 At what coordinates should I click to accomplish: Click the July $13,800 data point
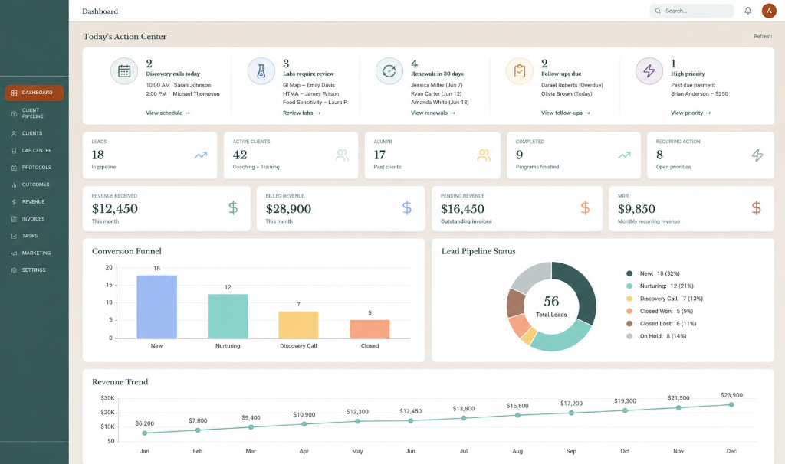coord(464,418)
